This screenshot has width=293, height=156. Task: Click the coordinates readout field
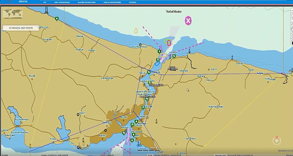21,28
